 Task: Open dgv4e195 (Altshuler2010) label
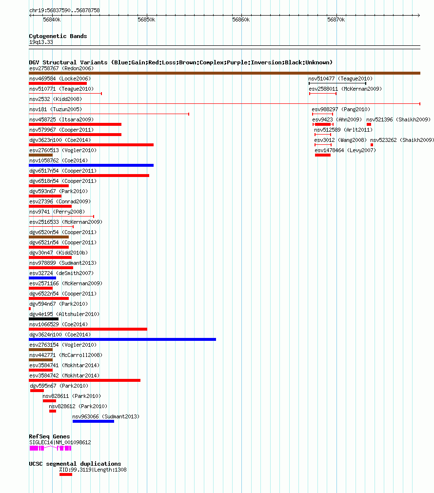[64, 314]
